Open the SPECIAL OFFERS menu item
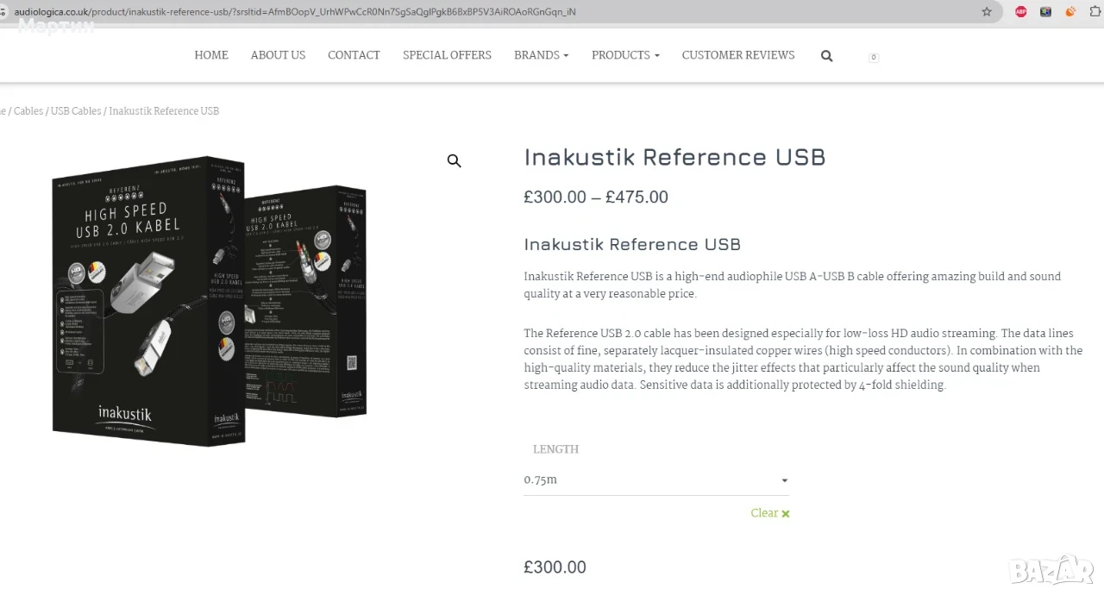1104x595 pixels. [x=447, y=55]
